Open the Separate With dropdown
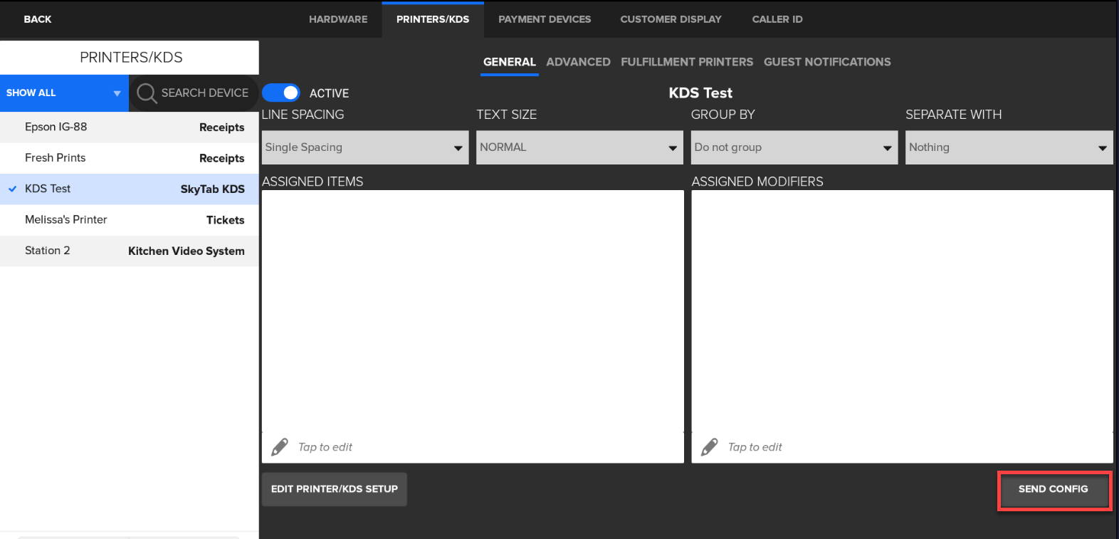The height and width of the screenshot is (539, 1119). point(1008,147)
